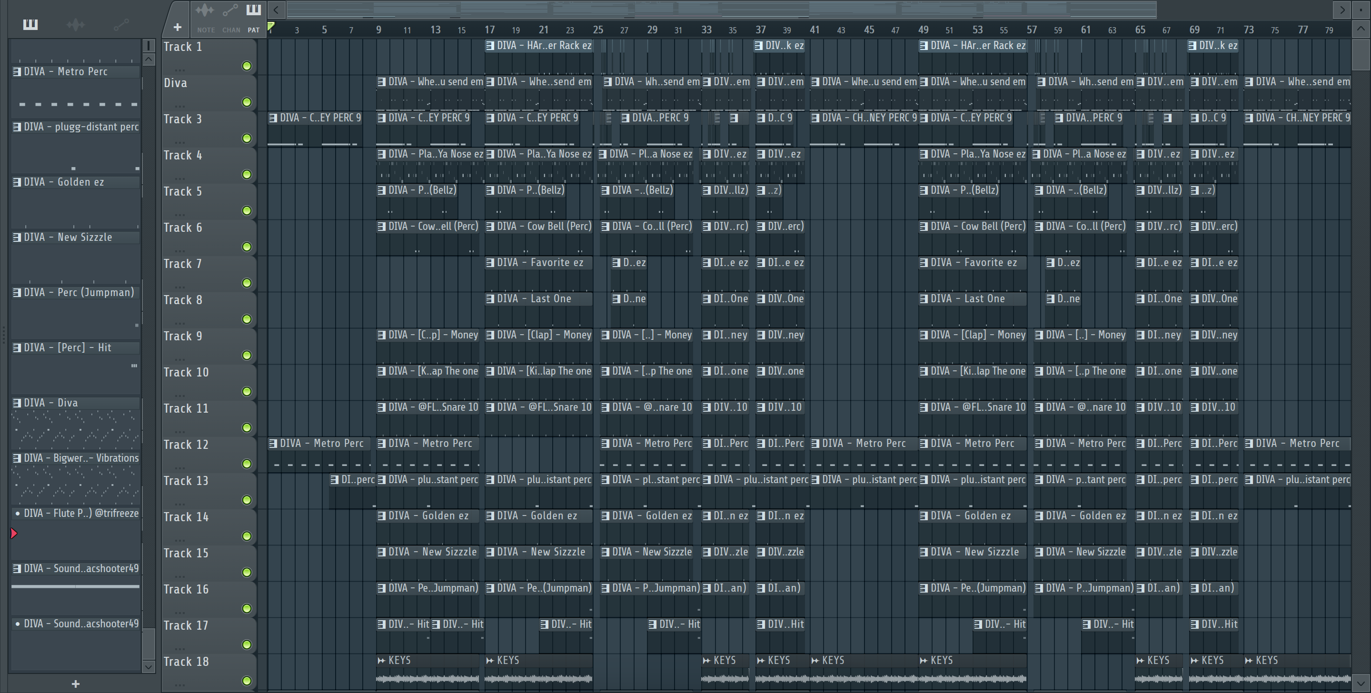
Task: Mute Track 3 with its green light
Action: pos(247,139)
